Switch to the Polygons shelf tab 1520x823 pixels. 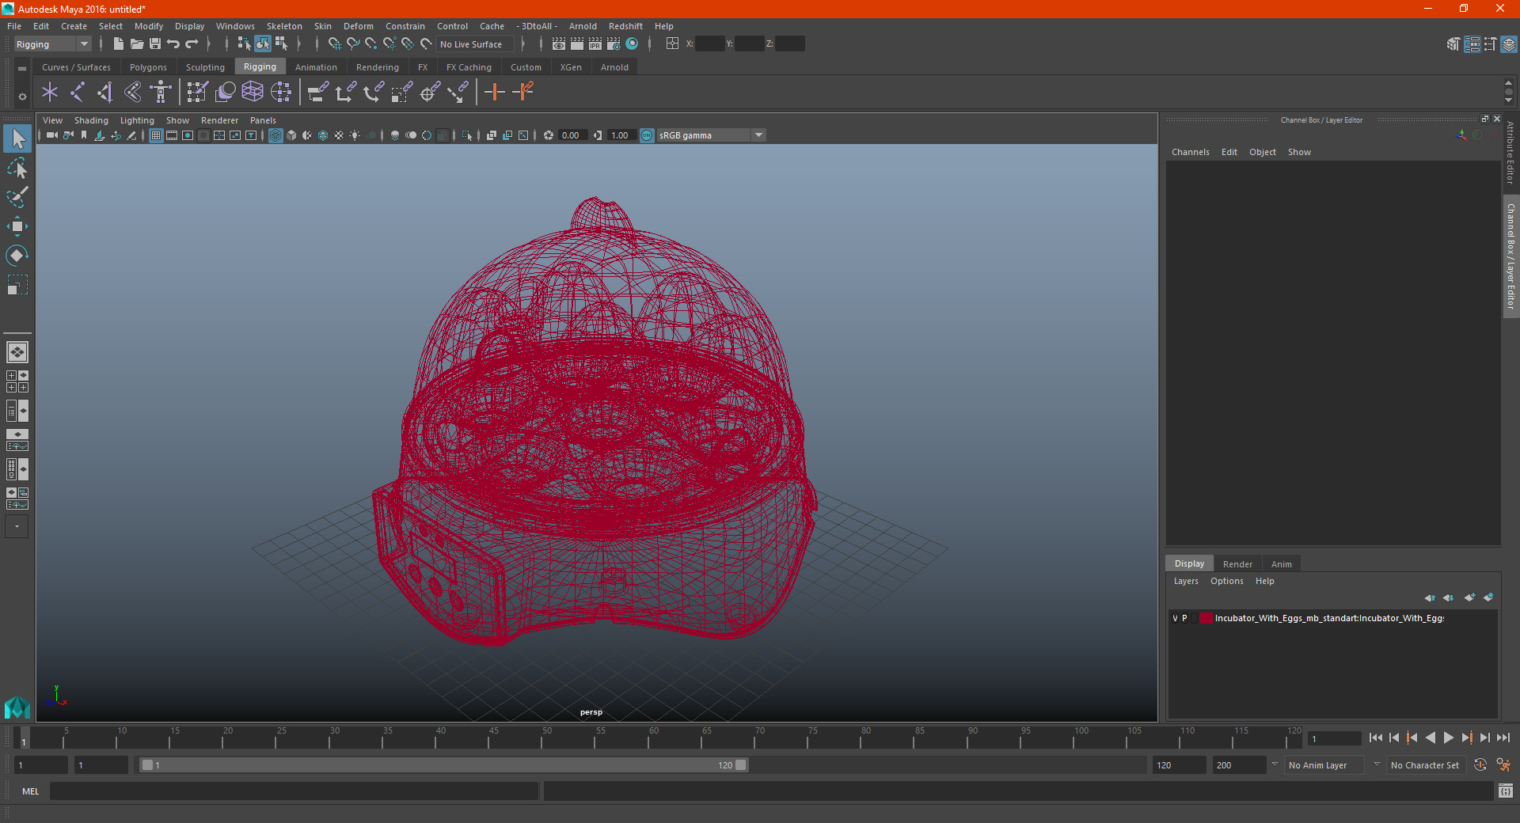point(148,67)
